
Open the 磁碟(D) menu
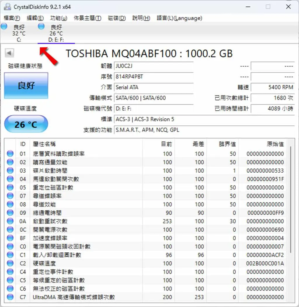tap(117, 18)
